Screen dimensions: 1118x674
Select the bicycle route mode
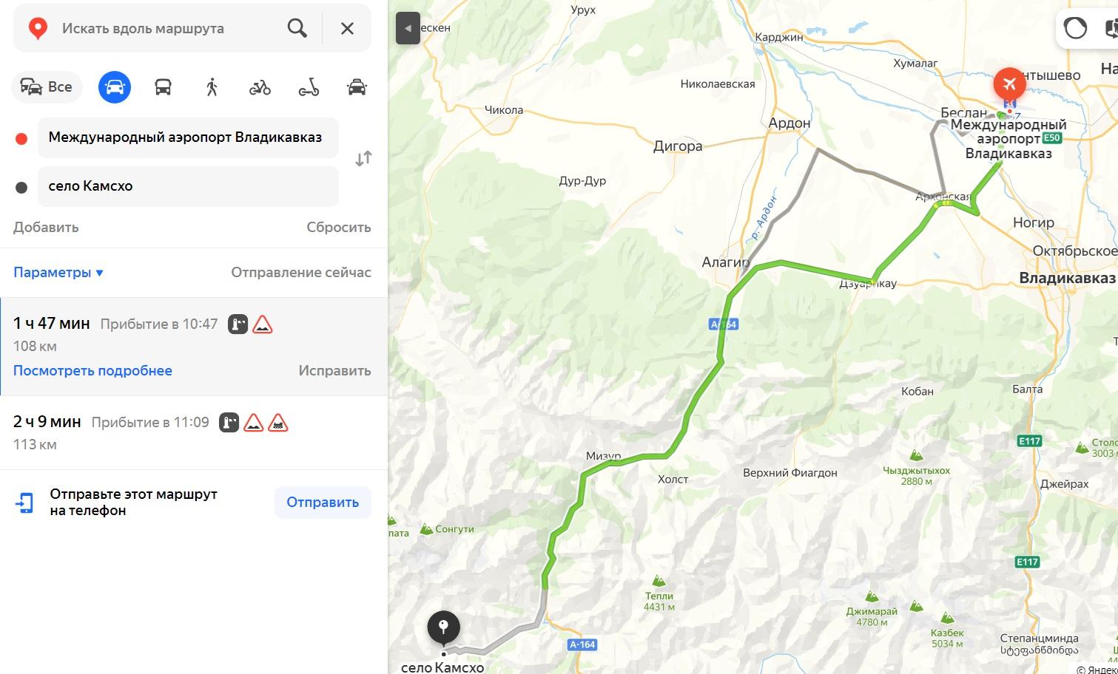tap(260, 87)
